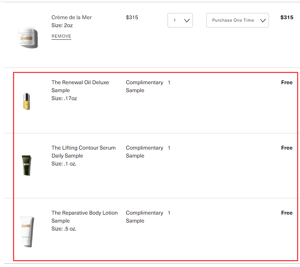Expand the Purchase One Time dropdown
Image resolution: width=300 pixels, height=267 pixels.
[x=237, y=20]
